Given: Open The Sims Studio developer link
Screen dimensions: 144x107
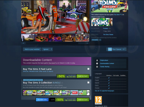Looking at the screenshot, I should [x=108, y=35].
